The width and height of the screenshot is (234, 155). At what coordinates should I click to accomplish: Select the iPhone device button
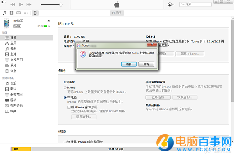pos(35,13)
